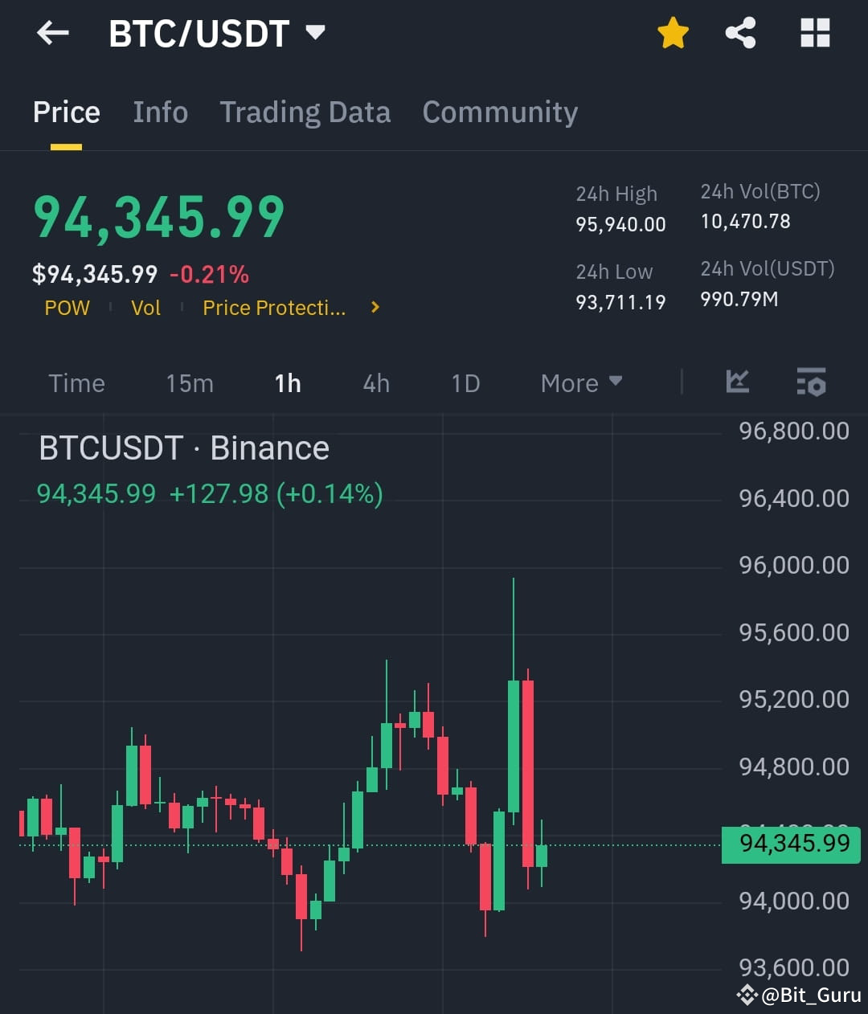Click the Binance logo watermark

pyautogui.click(x=747, y=995)
